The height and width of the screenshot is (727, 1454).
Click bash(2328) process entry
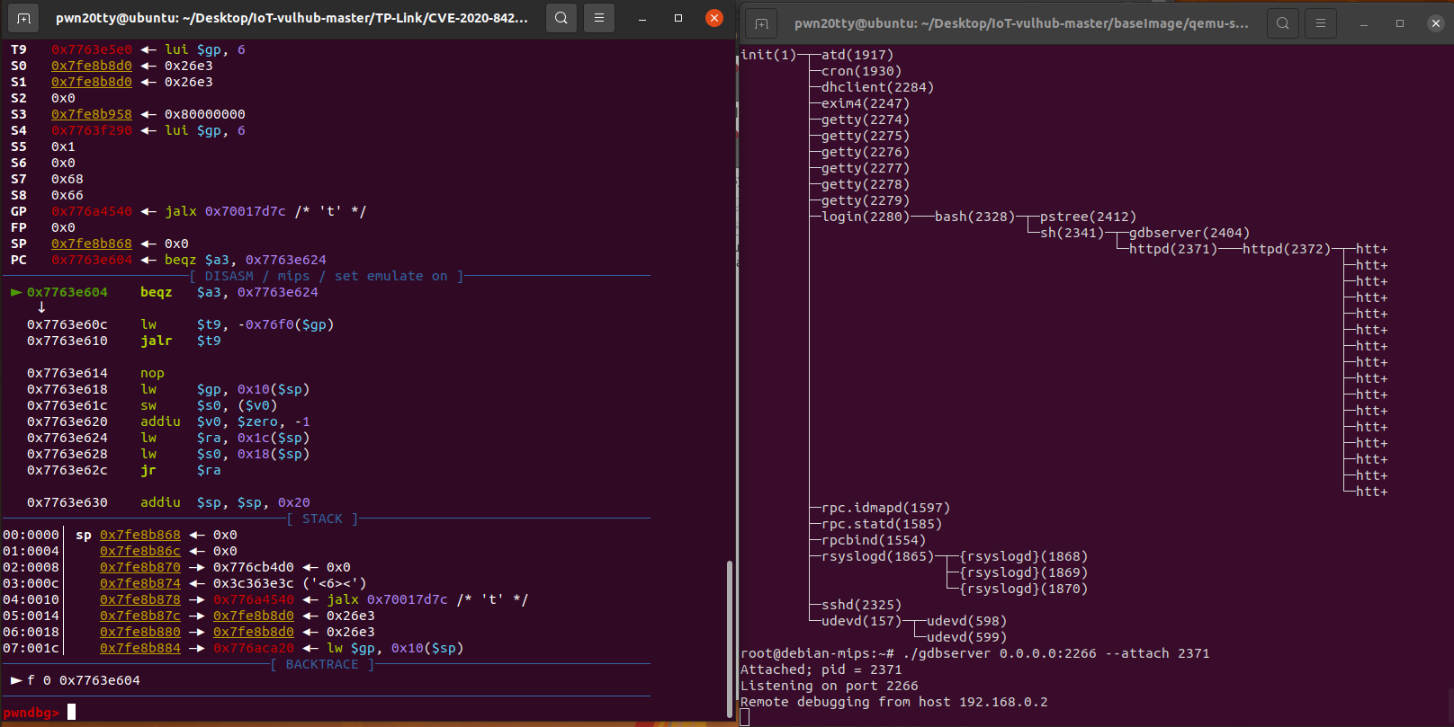coord(974,217)
